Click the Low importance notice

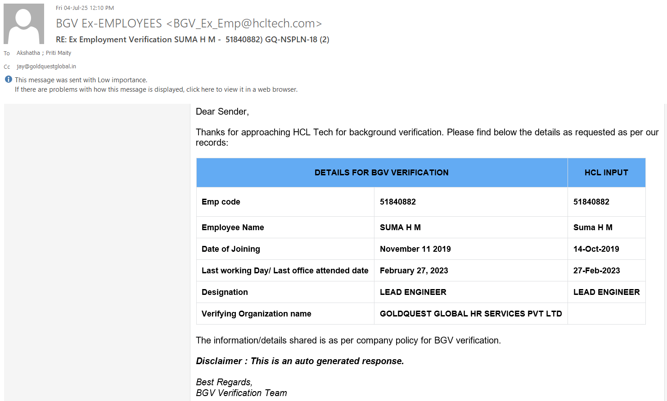[81, 80]
